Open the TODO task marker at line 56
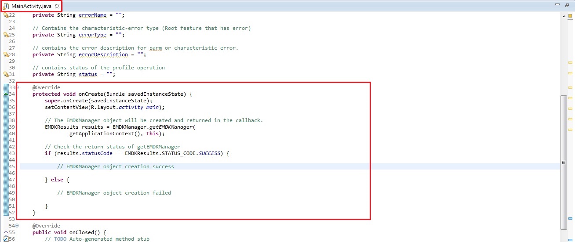The width and height of the screenshot is (575, 242). point(6,239)
